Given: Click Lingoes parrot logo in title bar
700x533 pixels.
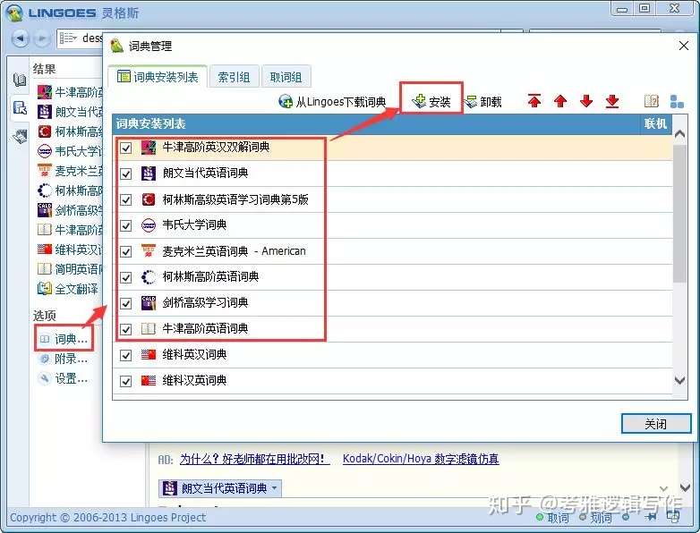Looking at the screenshot, I should (x=14, y=13).
